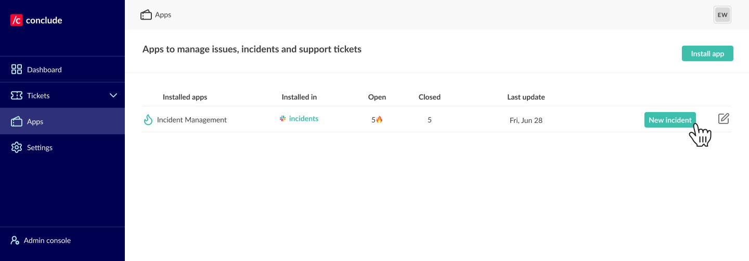Viewport: 749px width, 261px height.
Task: Click the Tickets ticket icon in the sidebar
Action: click(17, 95)
